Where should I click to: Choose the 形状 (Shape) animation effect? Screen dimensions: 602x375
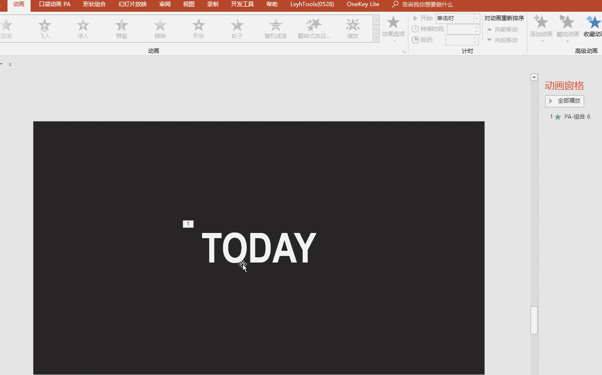tap(199, 28)
